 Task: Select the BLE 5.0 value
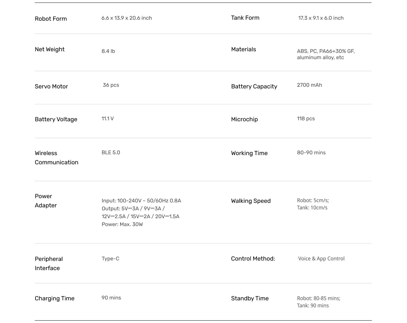(111, 152)
